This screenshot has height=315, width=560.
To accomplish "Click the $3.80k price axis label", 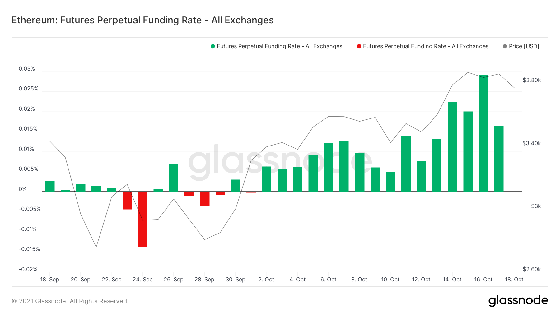I will [532, 80].
